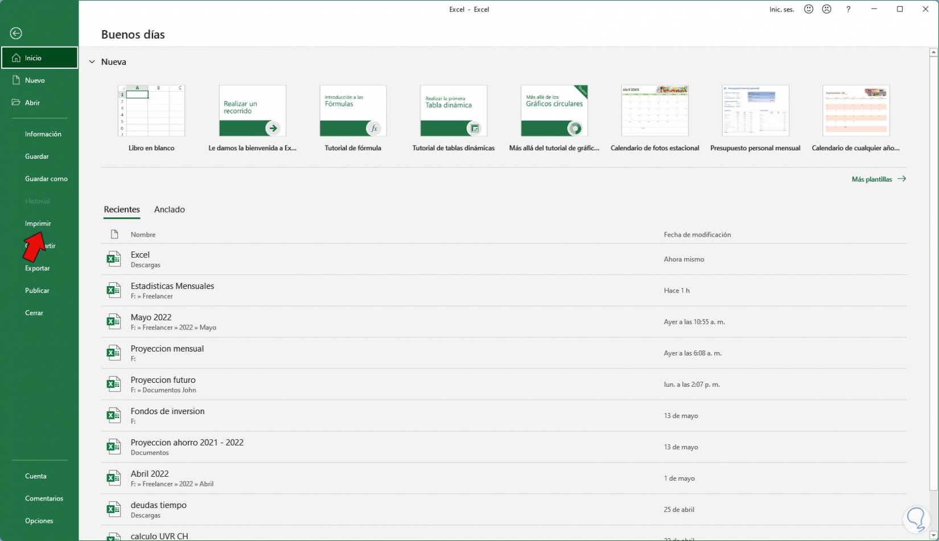Click the Nuevo document icon
The height and width of the screenshot is (541, 939).
[16, 80]
